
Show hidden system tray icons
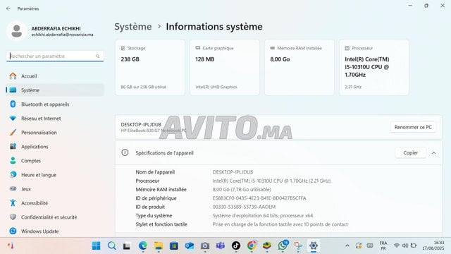pos(347,246)
